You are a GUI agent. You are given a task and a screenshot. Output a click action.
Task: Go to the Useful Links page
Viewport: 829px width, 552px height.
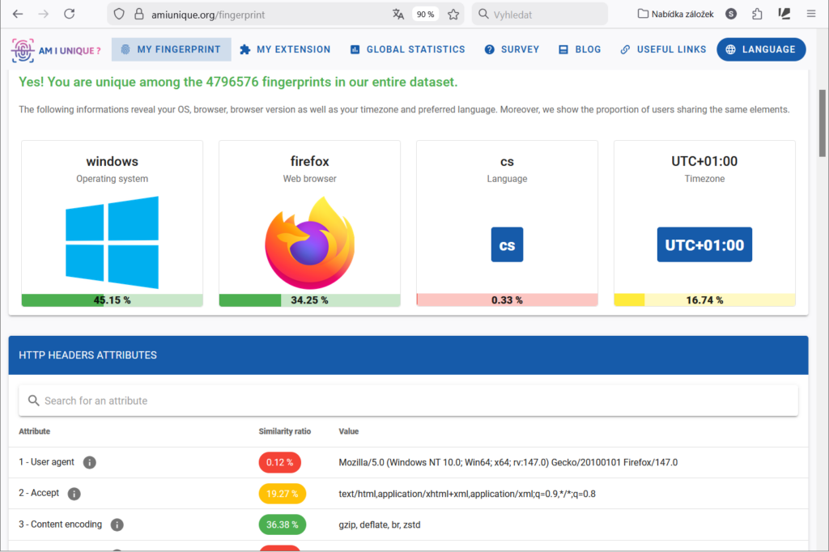coord(663,49)
